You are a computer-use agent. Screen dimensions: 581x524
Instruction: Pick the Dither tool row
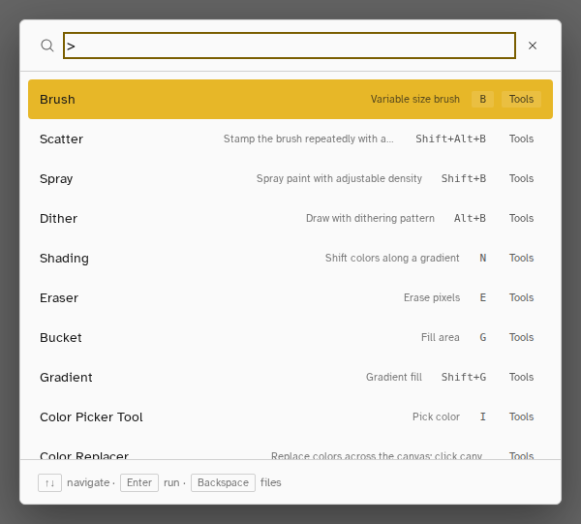point(290,218)
